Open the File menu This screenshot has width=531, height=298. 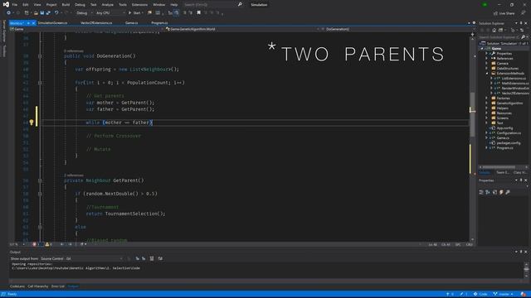[x=15, y=5]
